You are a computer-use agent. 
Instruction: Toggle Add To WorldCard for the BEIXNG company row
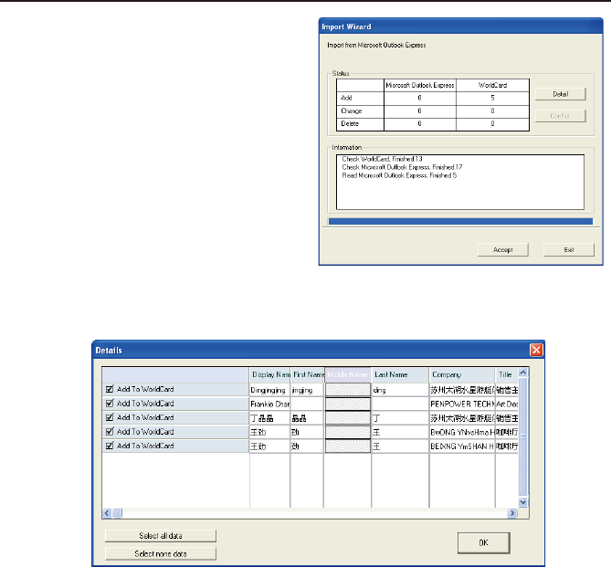tap(110, 446)
